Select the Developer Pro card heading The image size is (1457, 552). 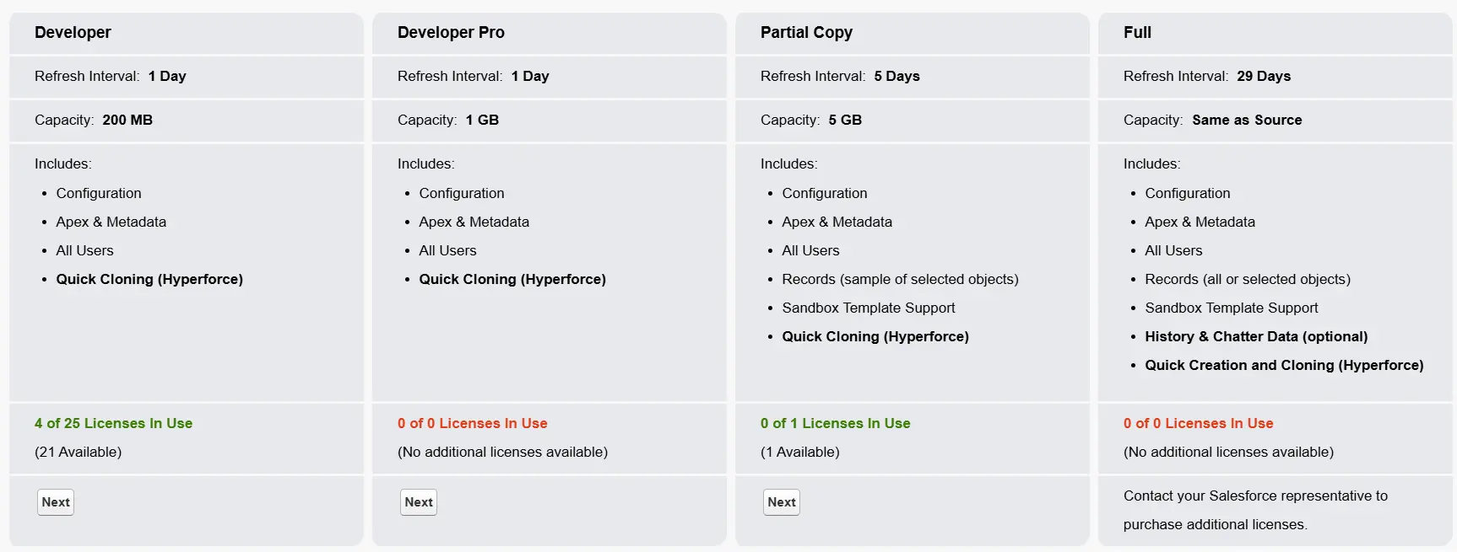click(x=451, y=33)
